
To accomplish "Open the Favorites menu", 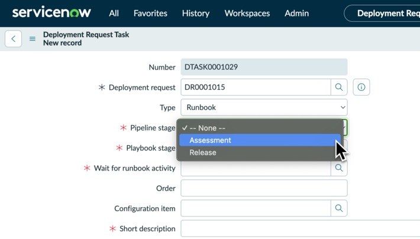I will pyautogui.click(x=150, y=13).
